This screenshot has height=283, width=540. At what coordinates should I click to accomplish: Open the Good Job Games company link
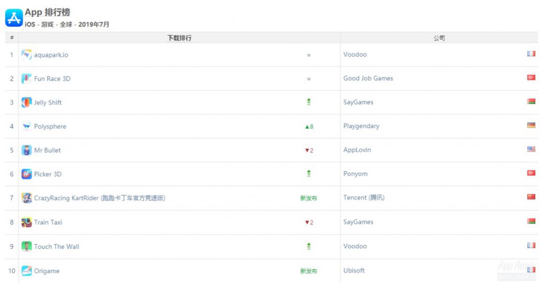[x=368, y=78]
